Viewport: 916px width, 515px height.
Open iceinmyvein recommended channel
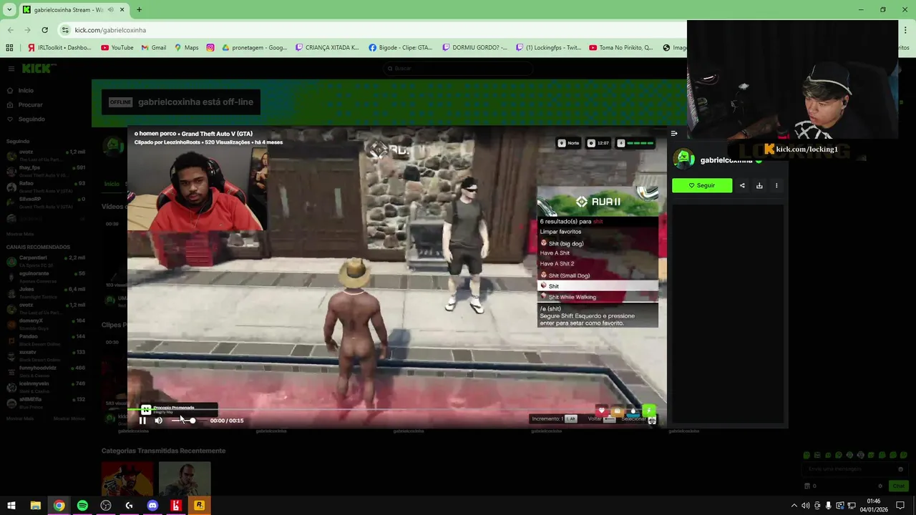46,387
